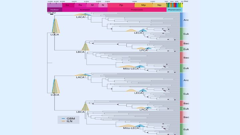240x135 pixels.
Task: Click the 3,600 Ma timescale label
Action: pyautogui.click(x=74, y=2)
